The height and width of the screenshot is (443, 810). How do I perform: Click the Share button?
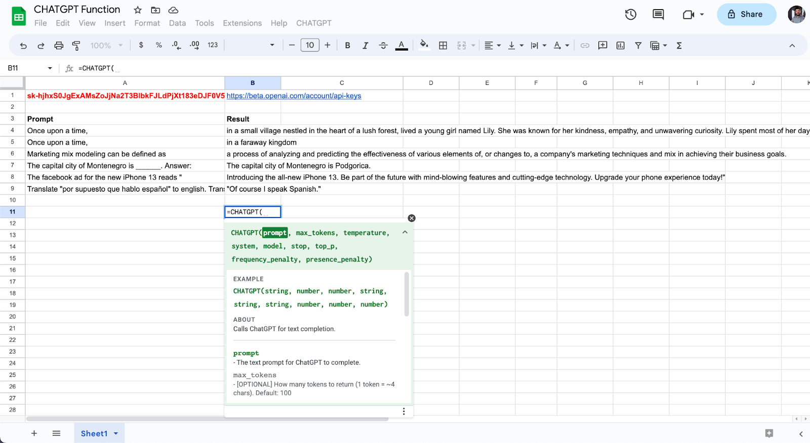tap(746, 14)
